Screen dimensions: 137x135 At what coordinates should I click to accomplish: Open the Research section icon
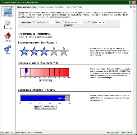pos(8,25)
